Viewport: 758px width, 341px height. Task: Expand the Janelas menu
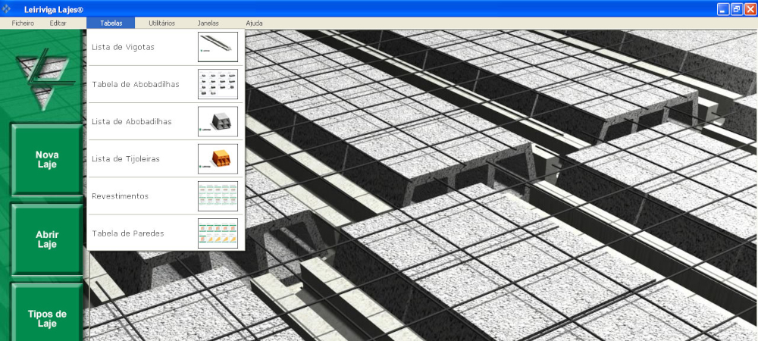coord(208,23)
